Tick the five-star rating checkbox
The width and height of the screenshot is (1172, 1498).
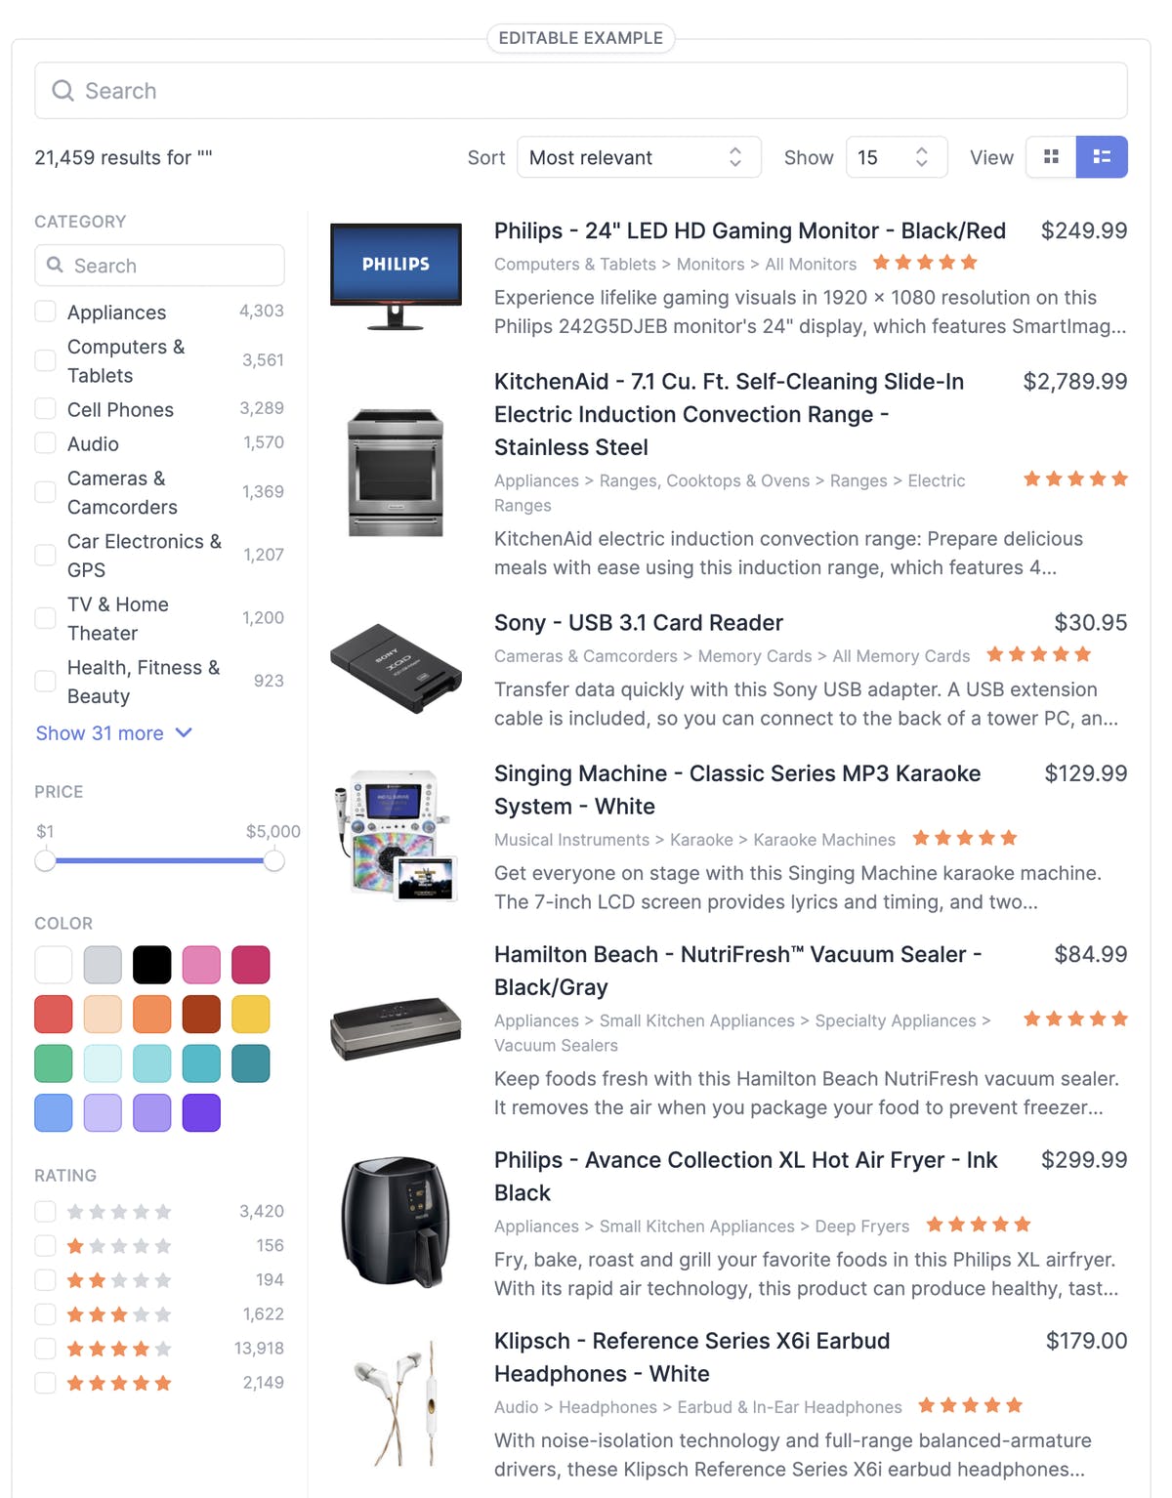45,1383
